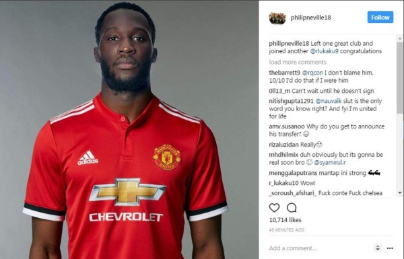Click into the Add a comment field
Image resolution: width=404 pixels, height=259 pixels.
tap(319, 248)
